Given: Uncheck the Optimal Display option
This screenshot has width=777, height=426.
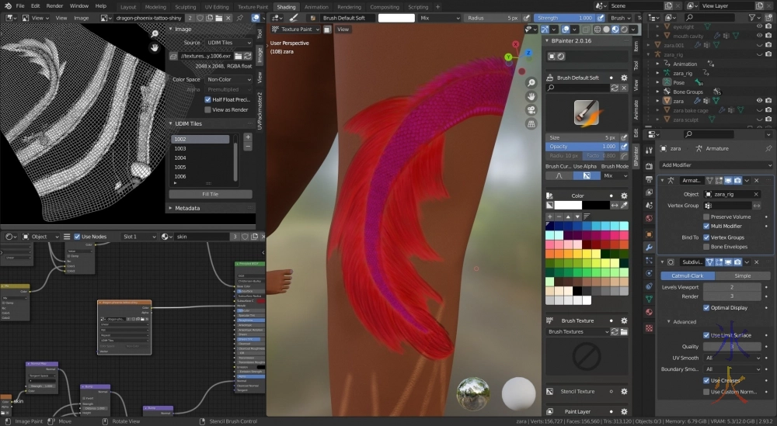Looking at the screenshot, I should point(706,307).
